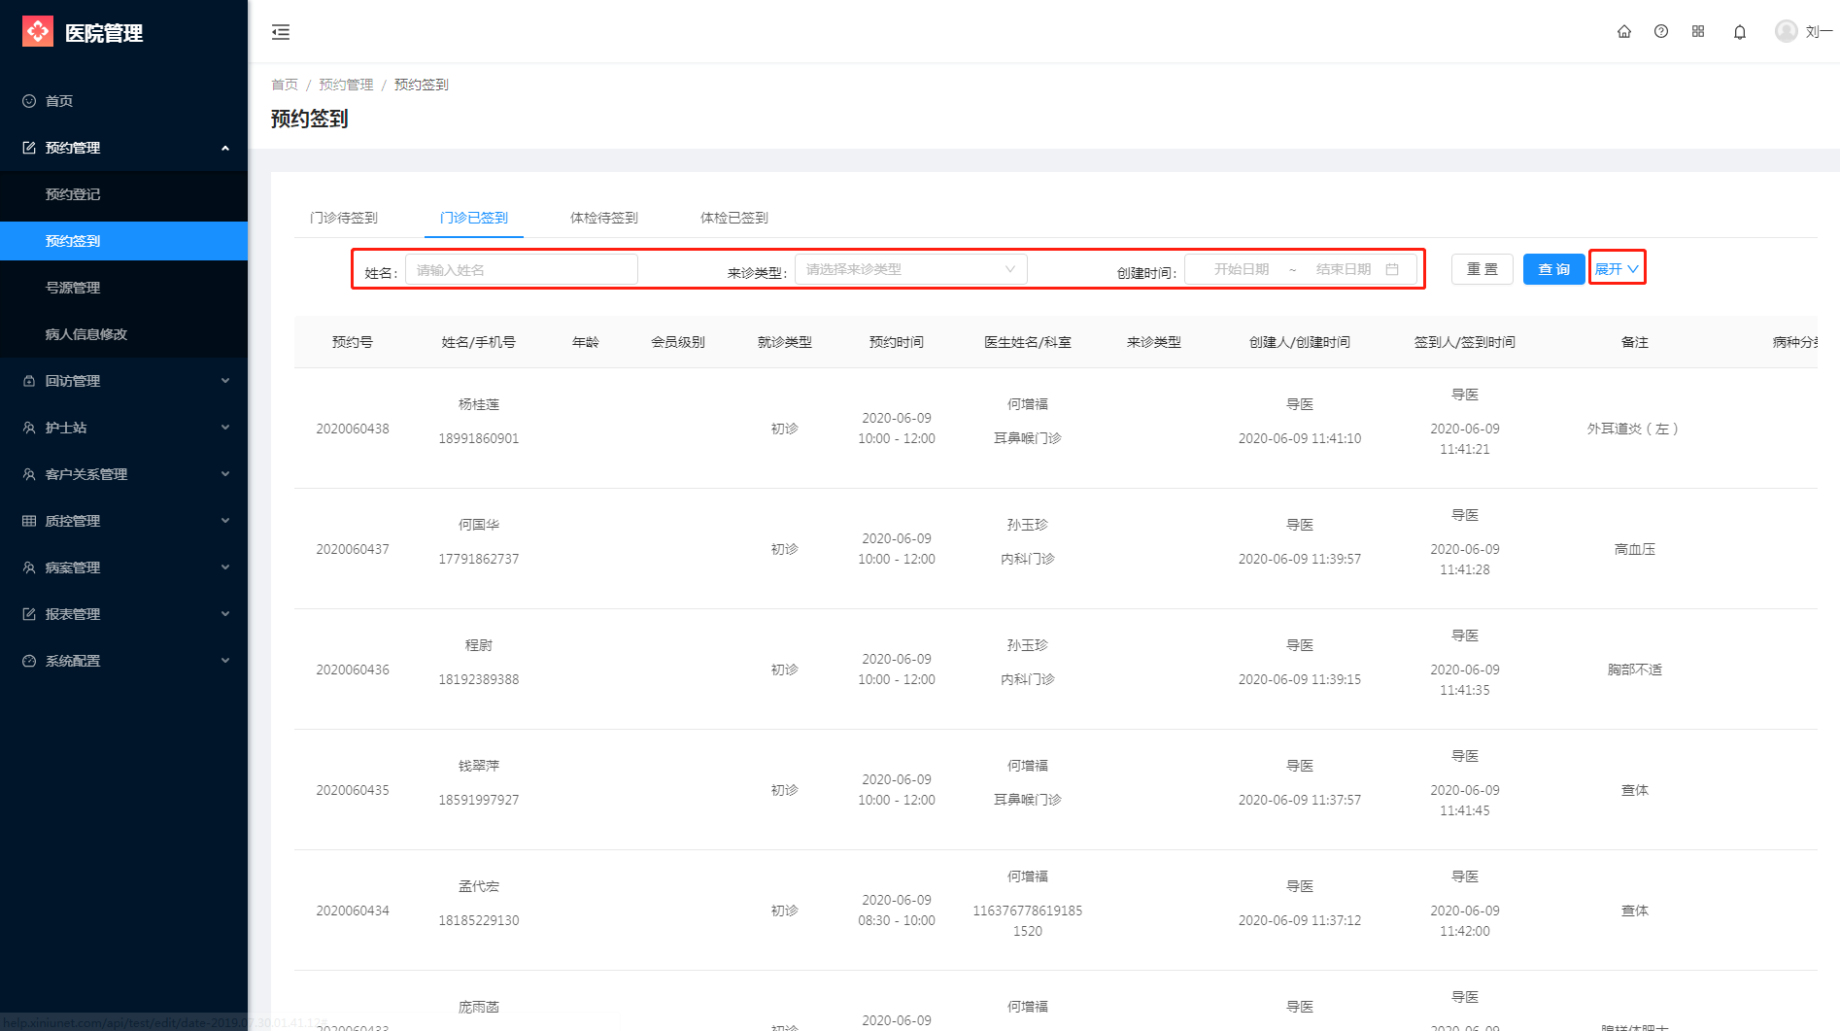
Task: Open the 来诊类型 dropdown
Action: tap(911, 269)
